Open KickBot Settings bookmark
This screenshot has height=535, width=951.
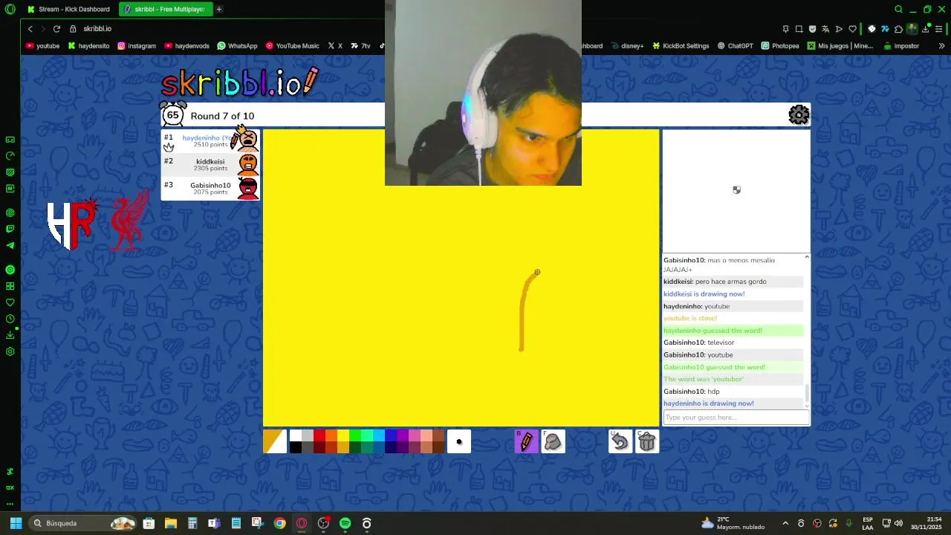pyautogui.click(x=681, y=46)
